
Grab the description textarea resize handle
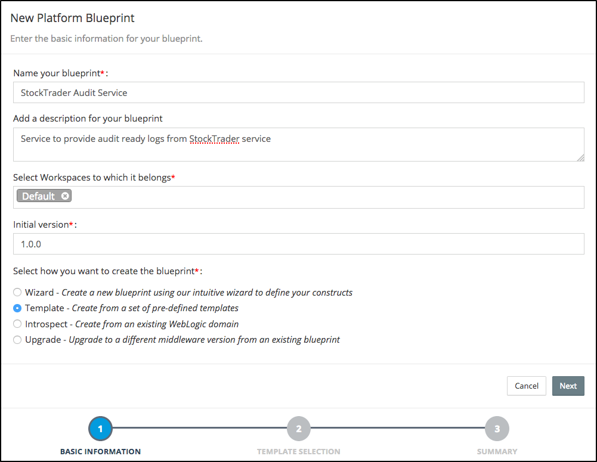click(x=580, y=157)
